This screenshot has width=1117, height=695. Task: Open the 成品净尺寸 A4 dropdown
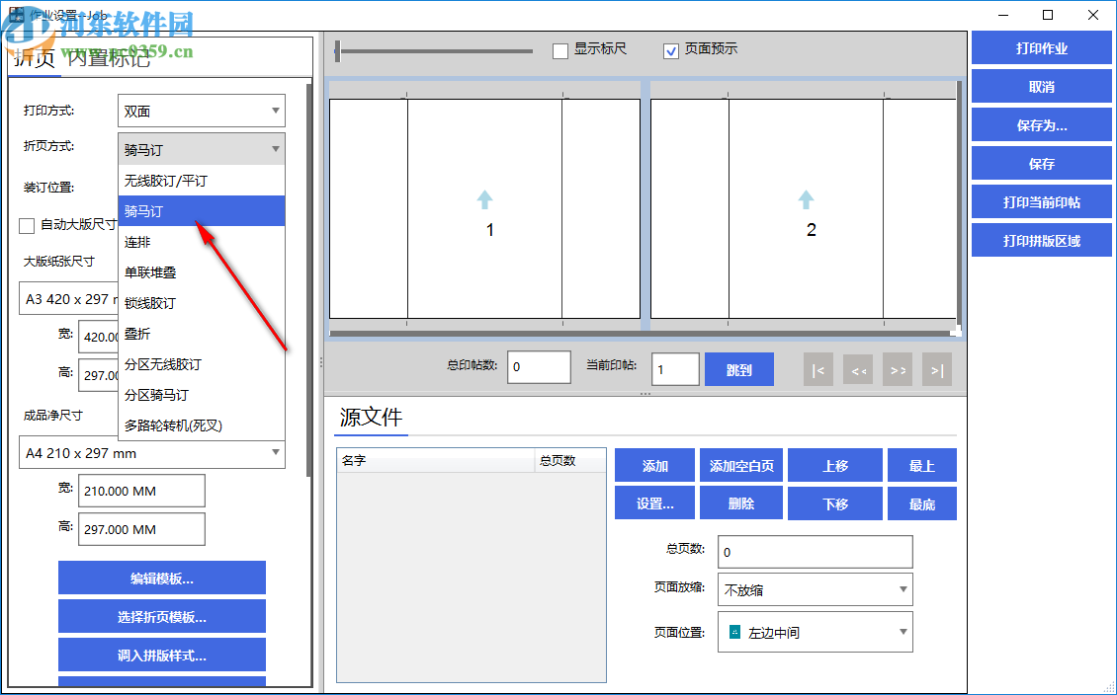pos(152,453)
